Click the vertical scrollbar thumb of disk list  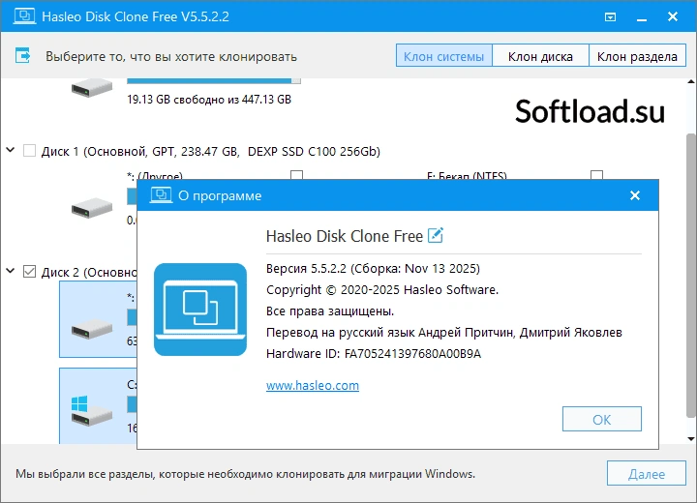pyautogui.click(x=691, y=275)
